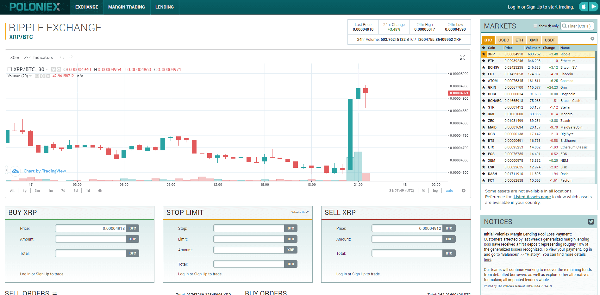Toggle favorite star for DOGE
Screen dimensions: 600x295
484,94
